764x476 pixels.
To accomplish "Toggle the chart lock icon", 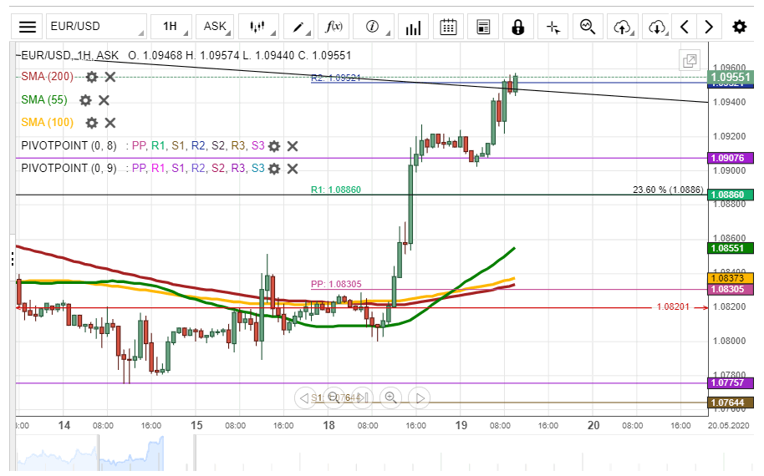I will click(518, 26).
